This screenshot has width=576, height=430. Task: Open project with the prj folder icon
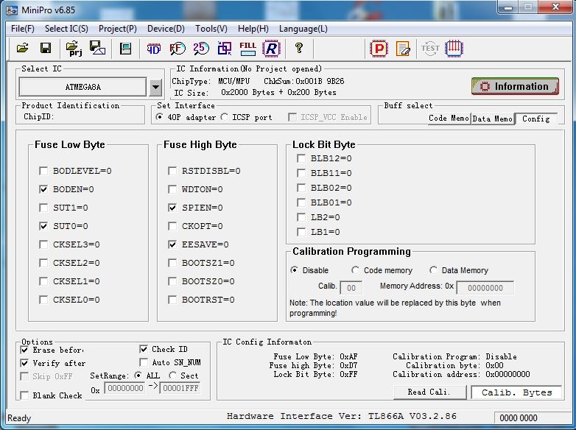pyautogui.click(x=74, y=48)
